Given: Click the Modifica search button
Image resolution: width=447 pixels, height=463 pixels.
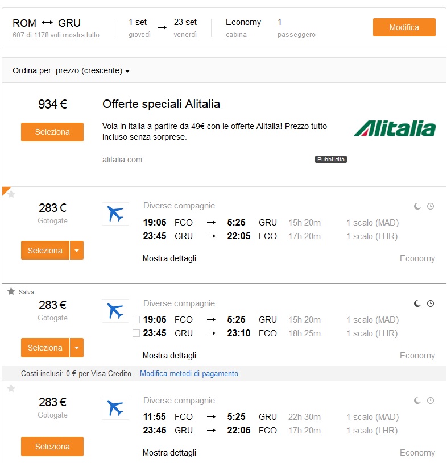Looking at the screenshot, I should click(x=404, y=27).
